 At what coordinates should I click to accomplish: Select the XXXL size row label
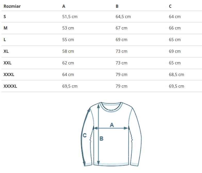[9, 74]
